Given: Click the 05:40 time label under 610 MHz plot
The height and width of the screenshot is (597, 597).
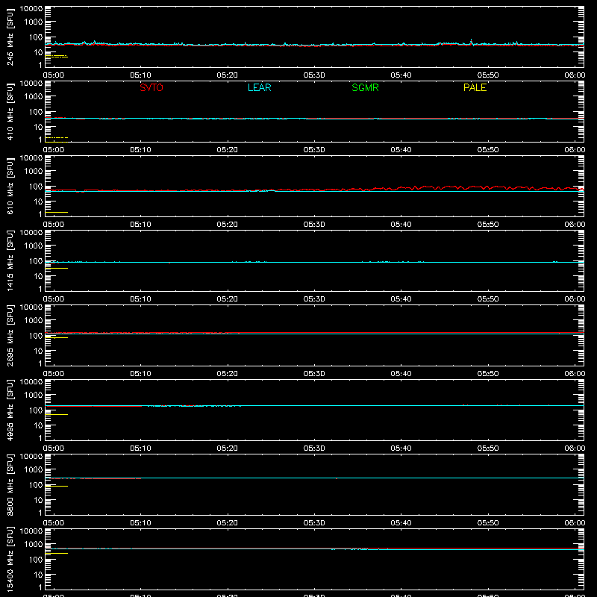Looking at the screenshot, I should pos(401,225).
